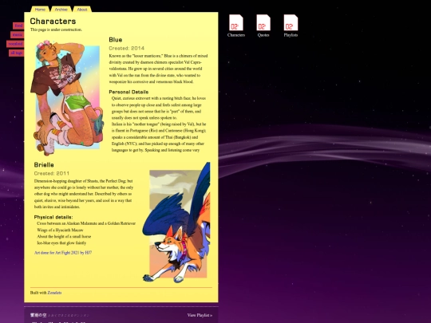Image resolution: width=431 pixels, height=323 pixels.
Task: Select the music tag
Action: point(18,34)
